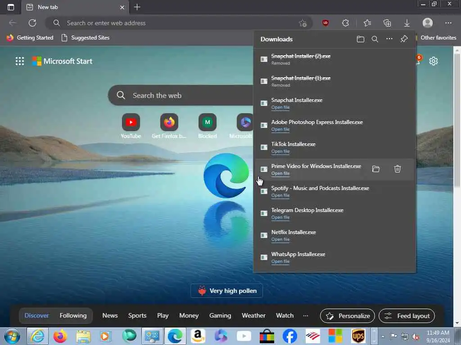The height and width of the screenshot is (345, 461).
Task: Select the Snapchat Installer (2).exe removed entry
Action: pyautogui.click(x=334, y=59)
